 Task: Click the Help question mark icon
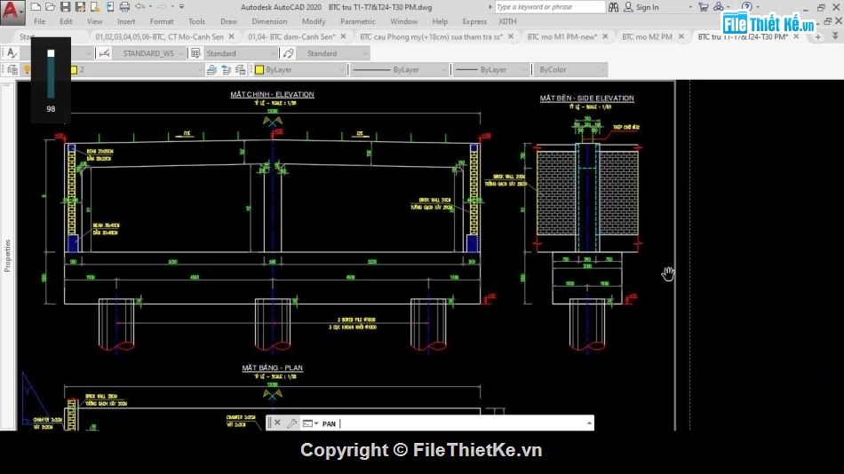tap(746, 7)
